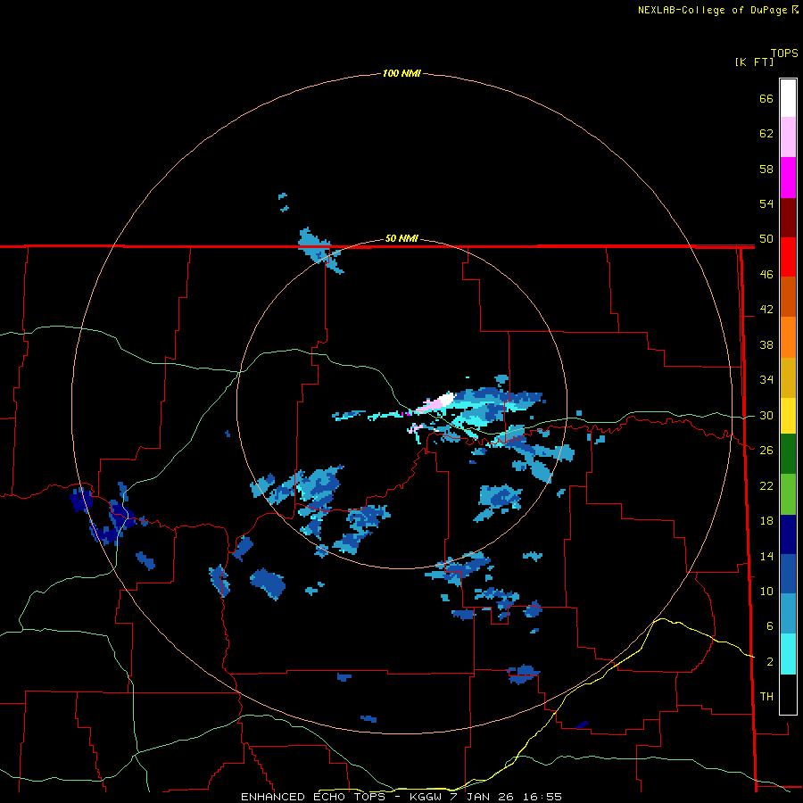
Task: Select the 50 NMI range ring label
Action: point(401,238)
